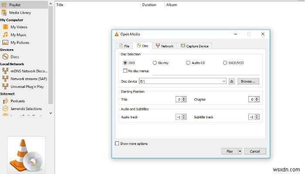Image resolution: width=305 pixels, height=174 pixels.
Task: Click the Cancel button
Action: [x=255, y=151]
